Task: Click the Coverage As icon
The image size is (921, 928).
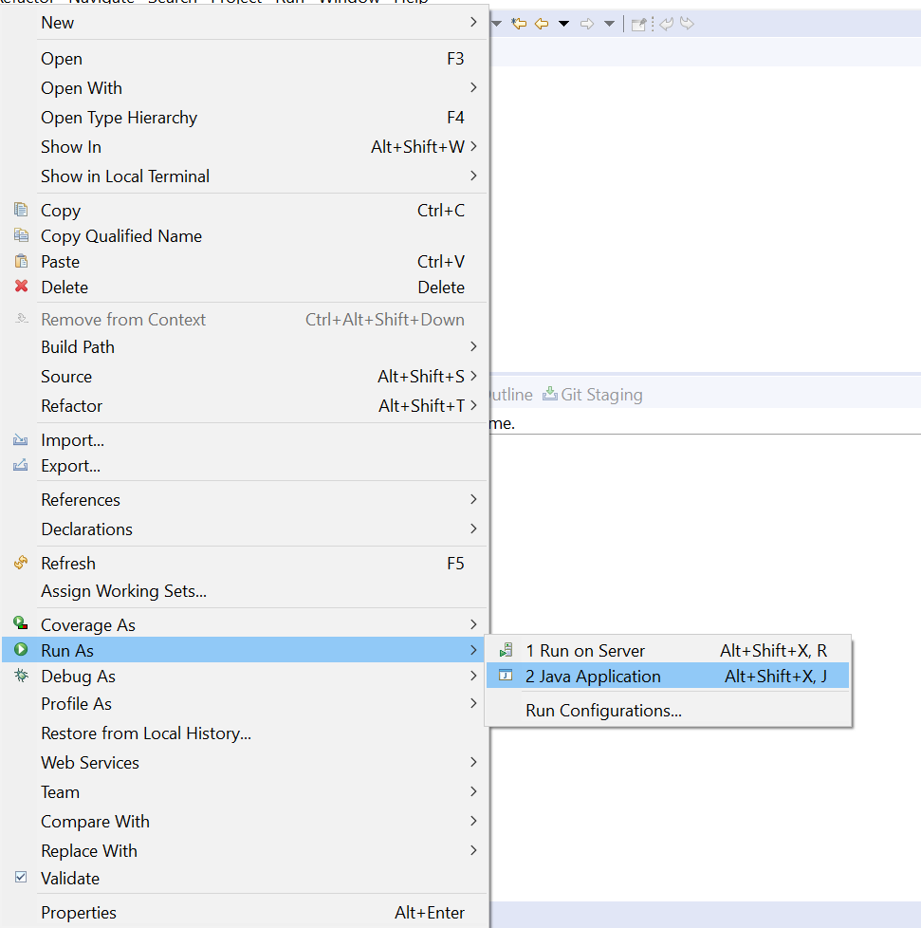Action: click(x=21, y=623)
